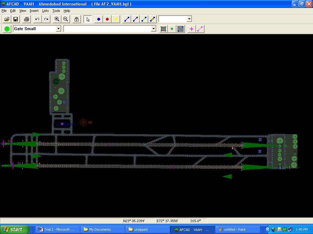Zoom out with the magnifier minus icon
313x234 pixels.
pyautogui.click(x=65, y=19)
